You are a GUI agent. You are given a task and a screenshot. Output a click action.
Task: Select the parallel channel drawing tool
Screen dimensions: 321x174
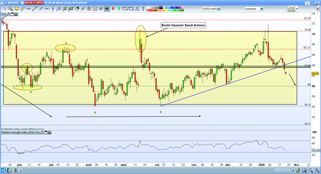(59, 9)
